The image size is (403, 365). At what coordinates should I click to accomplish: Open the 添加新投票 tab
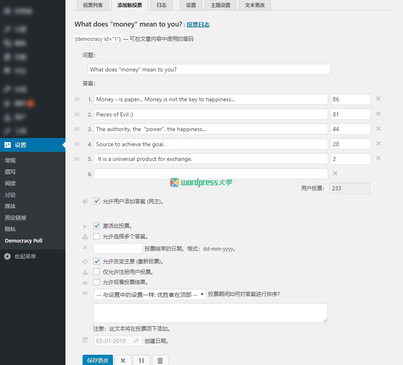tap(130, 5)
